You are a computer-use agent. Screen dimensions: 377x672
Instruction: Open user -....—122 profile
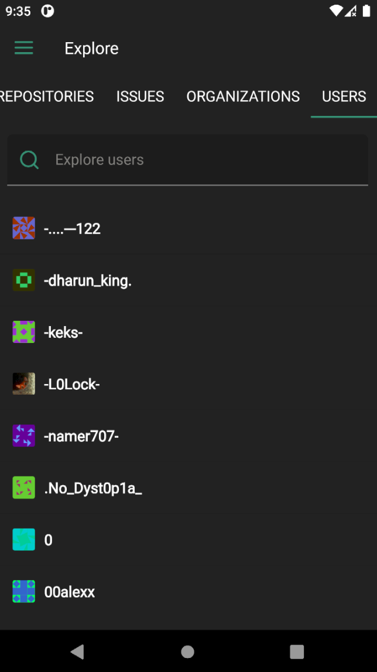[72, 229]
